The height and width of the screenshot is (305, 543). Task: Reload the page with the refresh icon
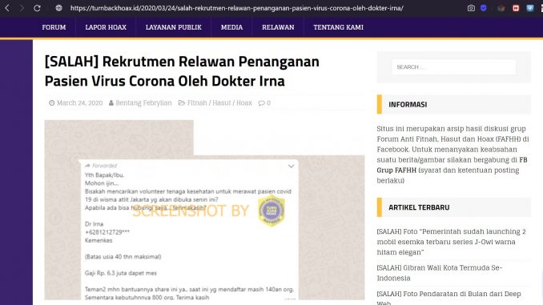[x=37, y=8]
